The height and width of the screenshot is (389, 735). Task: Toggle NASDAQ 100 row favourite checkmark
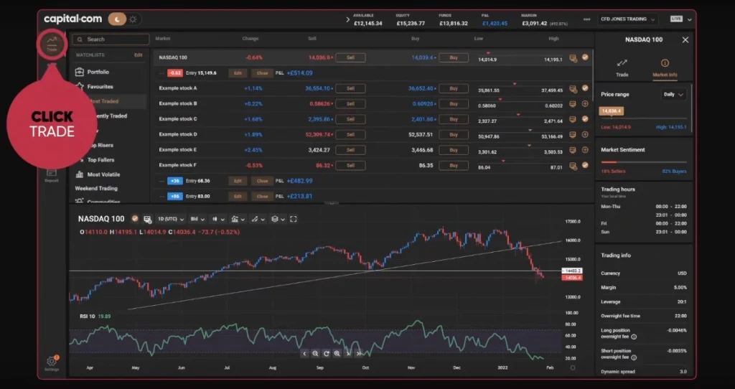[585, 57]
